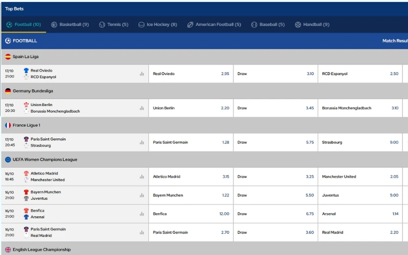Open stats icon for Atletico Madrid match

pos(142,176)
